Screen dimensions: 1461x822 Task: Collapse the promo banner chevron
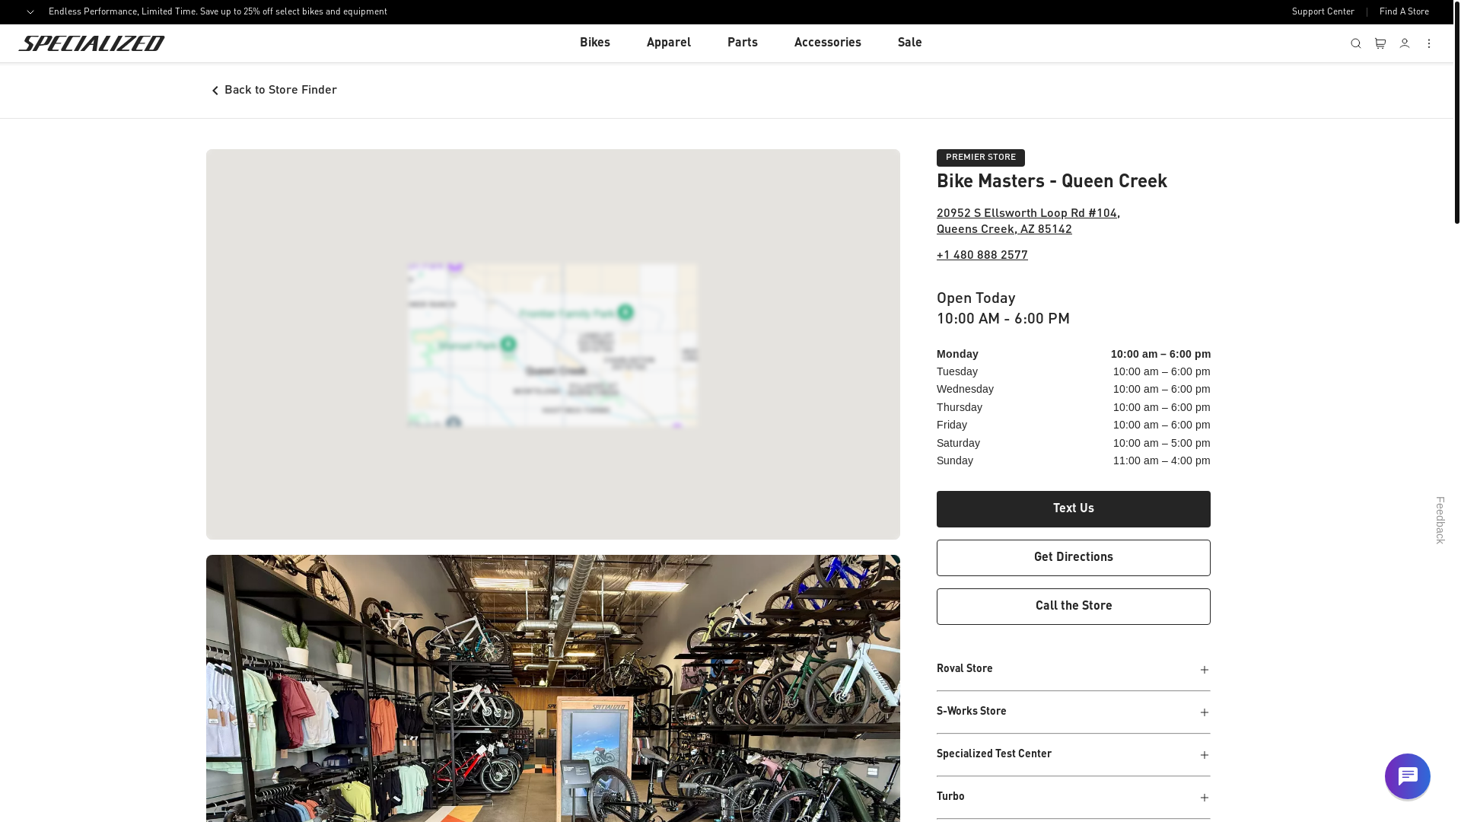pos(30,12)
